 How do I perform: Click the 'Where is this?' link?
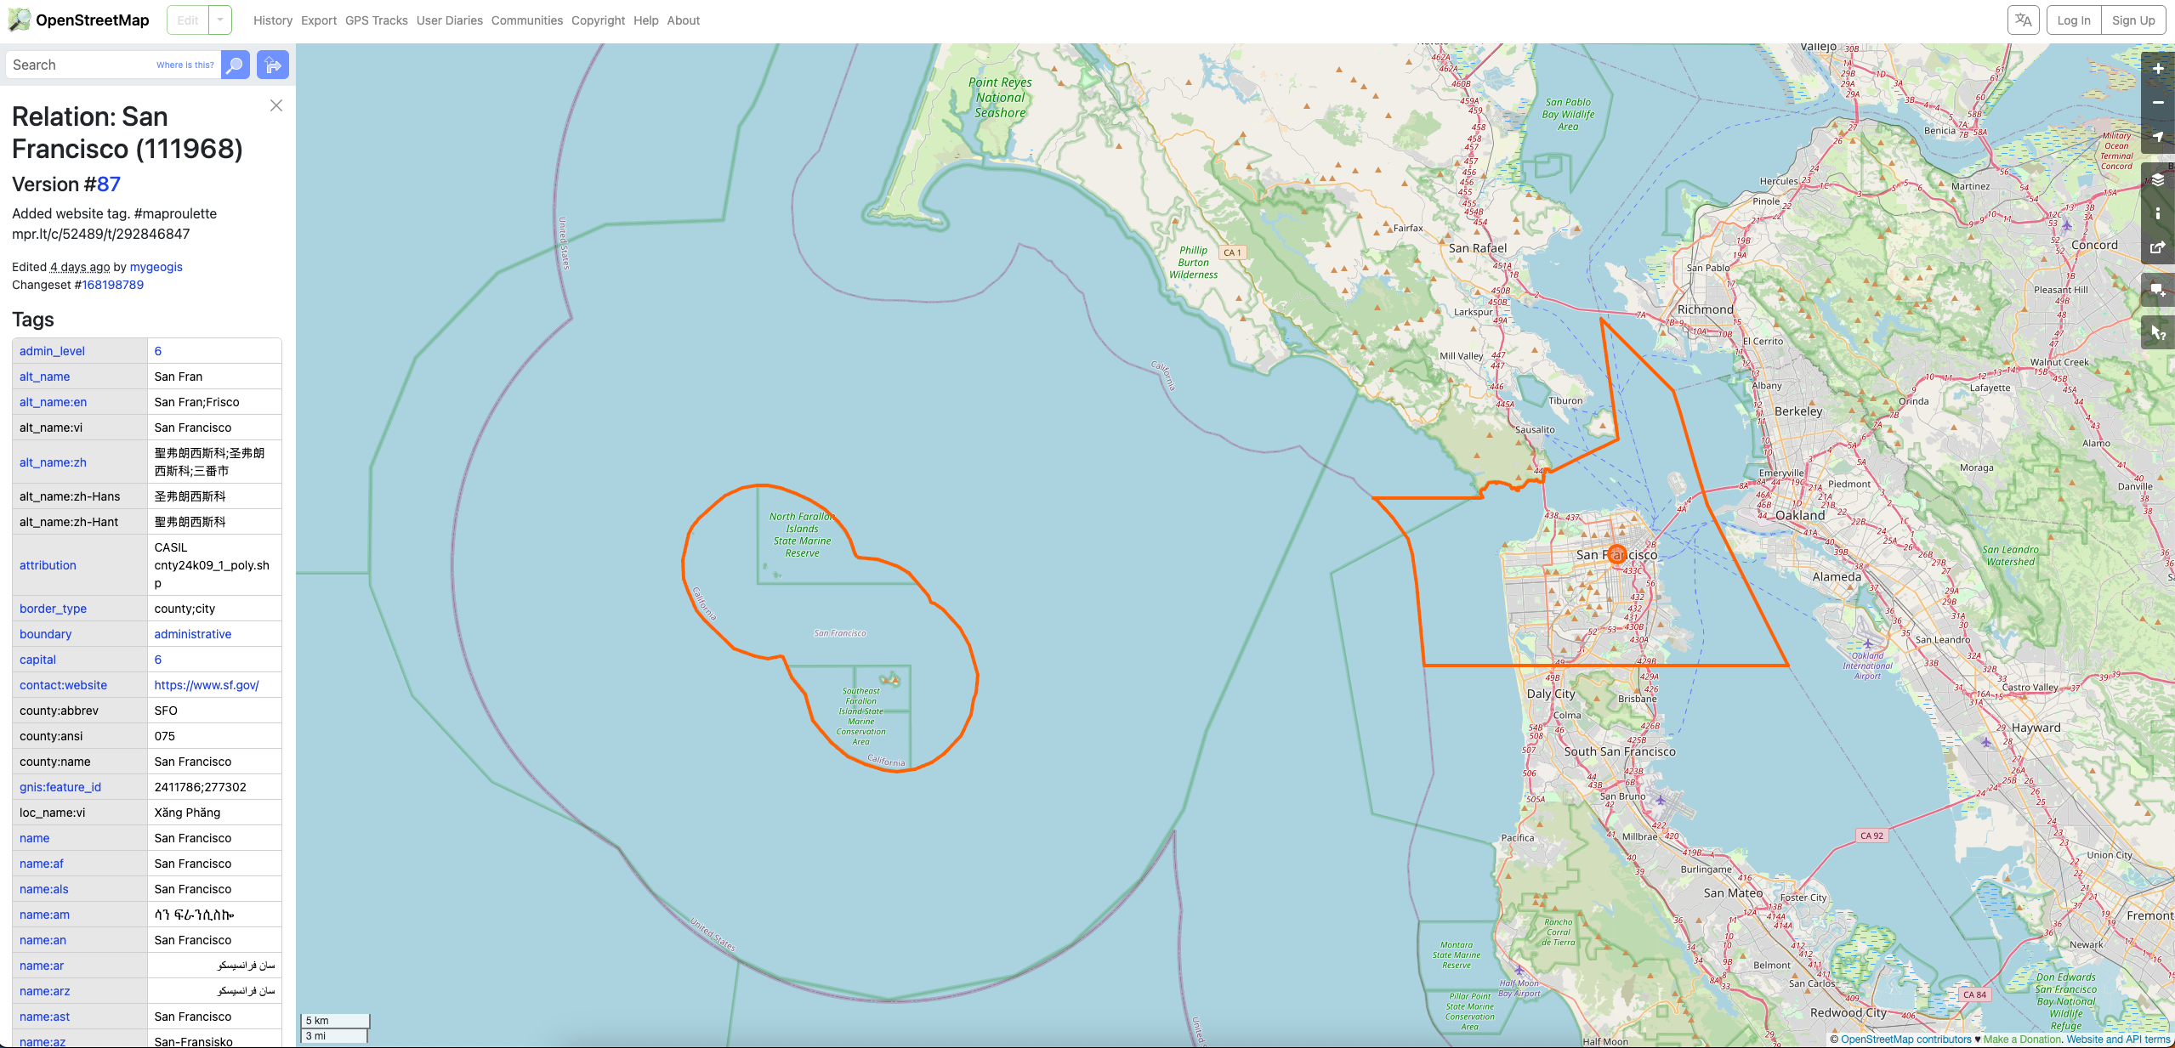(185, 65)
